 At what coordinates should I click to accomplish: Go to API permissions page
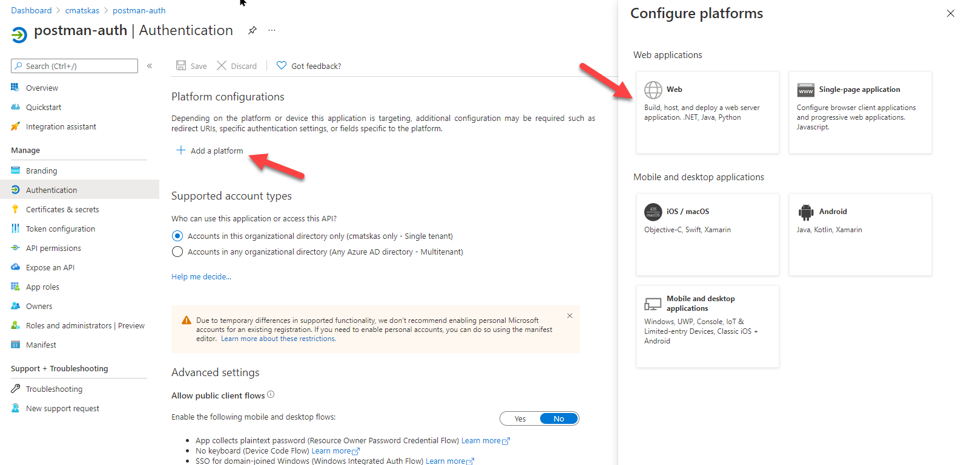[x=53, y=248]
